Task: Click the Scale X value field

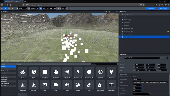Action: pyautogui.click(x=141, y=70)
